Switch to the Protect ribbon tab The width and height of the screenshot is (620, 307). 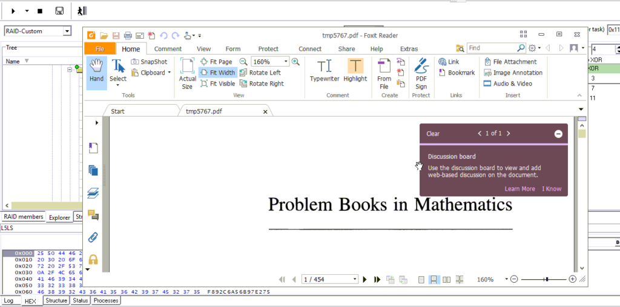(268, 49)
